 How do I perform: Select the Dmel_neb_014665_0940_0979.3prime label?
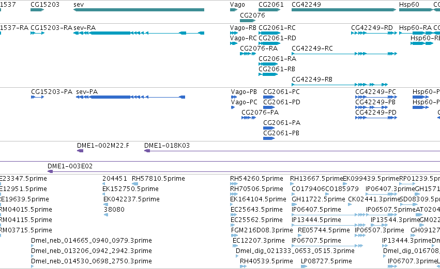(92, 241)
